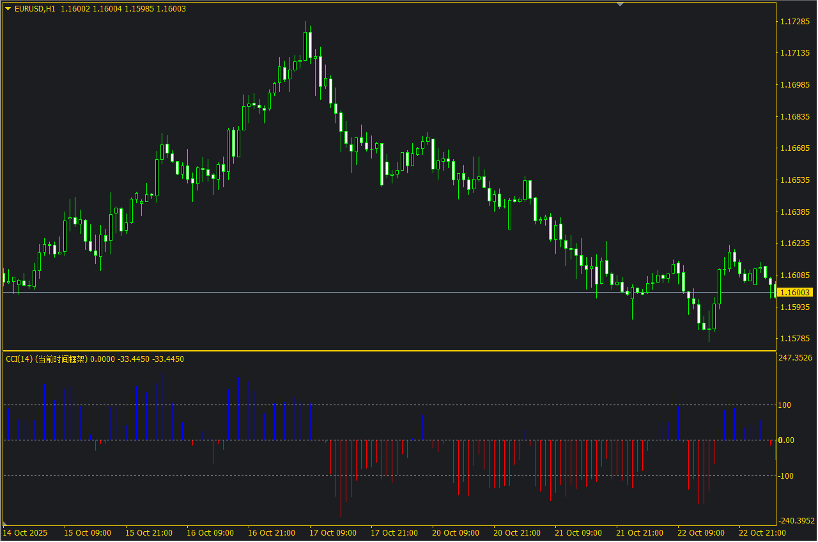Click the 1.17285 price scale label

(x=794, y=22)
